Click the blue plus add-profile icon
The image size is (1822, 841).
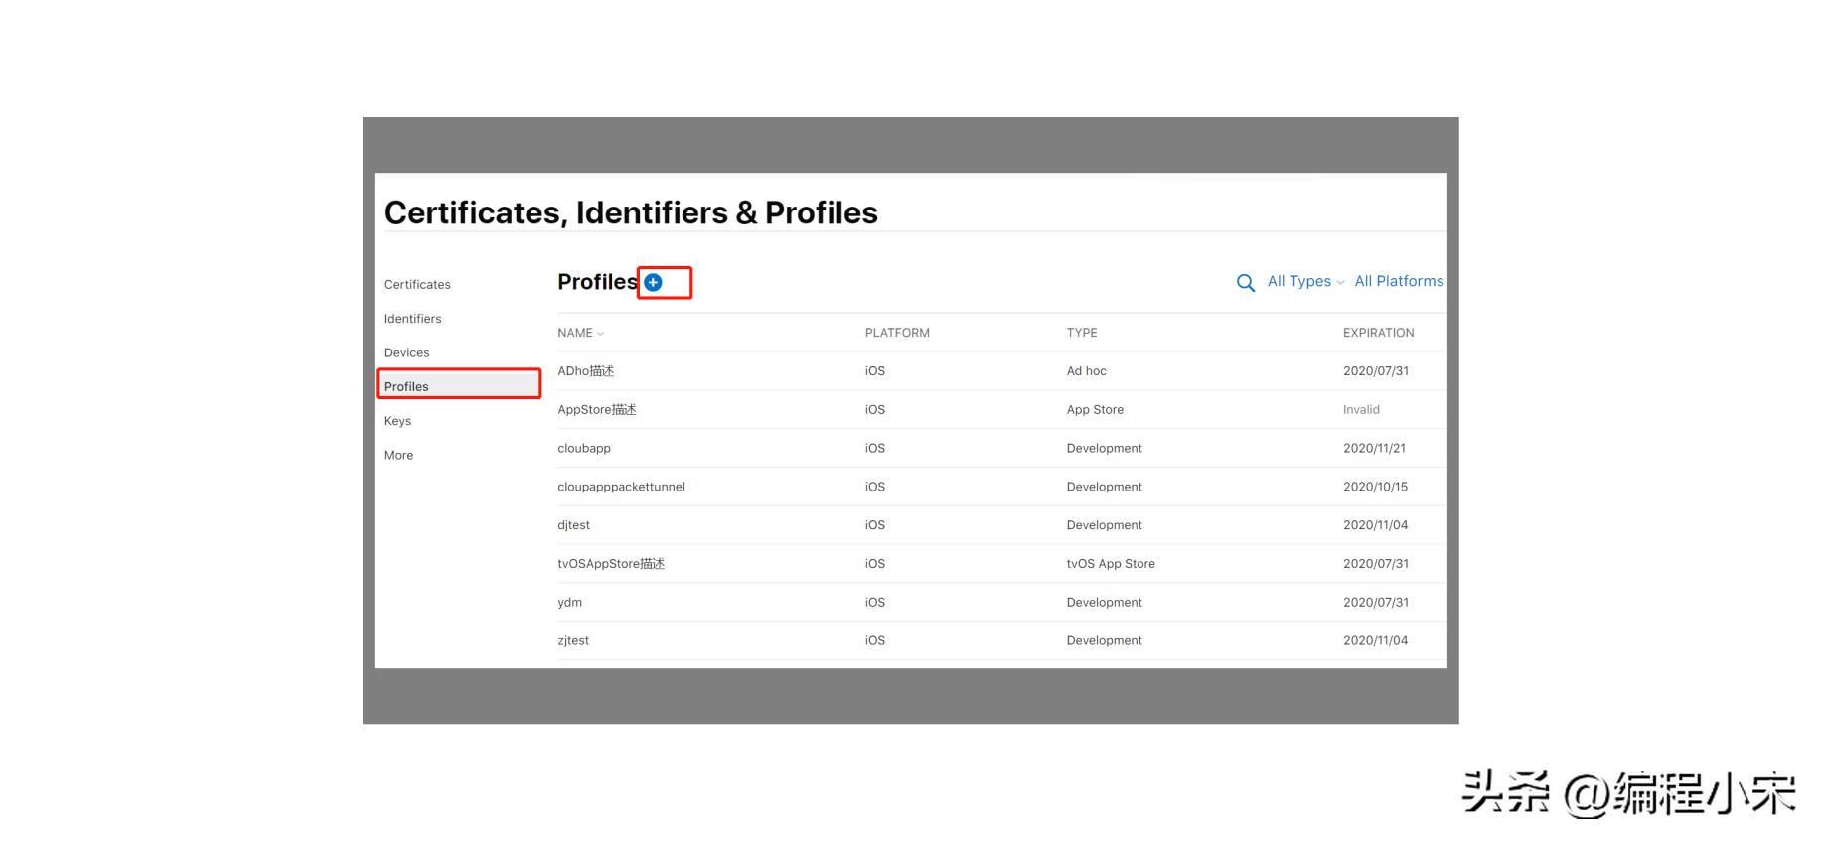[653, 283]
